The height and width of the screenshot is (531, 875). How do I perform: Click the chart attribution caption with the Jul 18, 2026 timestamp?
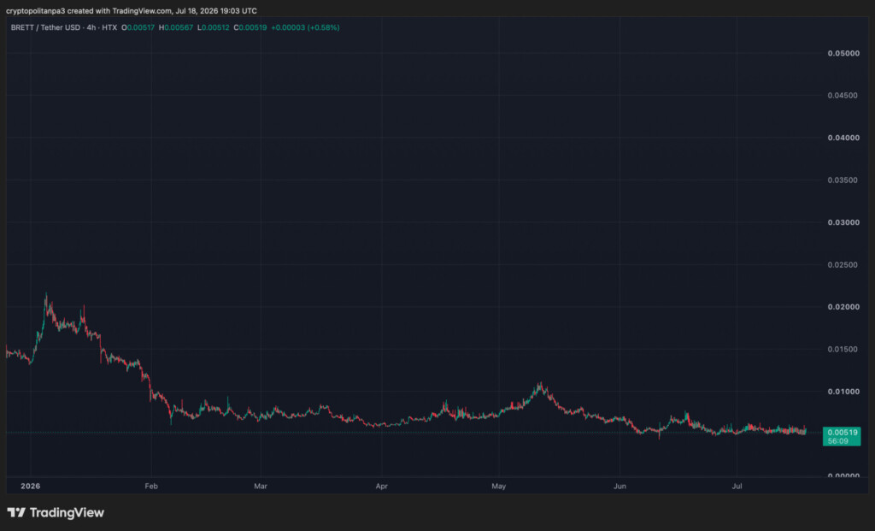[x=132, y=10]
